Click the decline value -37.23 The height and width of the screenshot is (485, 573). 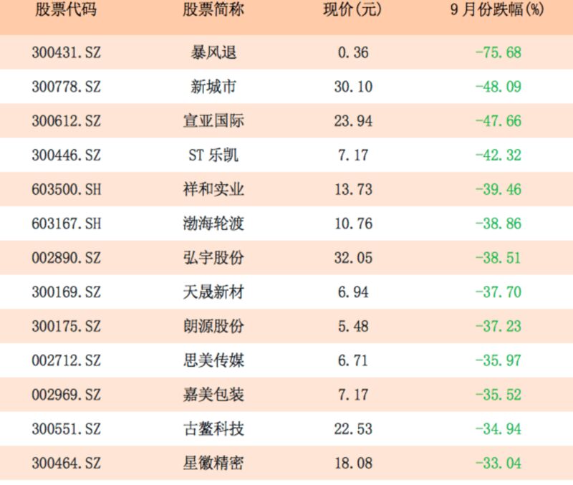[498, 327]
